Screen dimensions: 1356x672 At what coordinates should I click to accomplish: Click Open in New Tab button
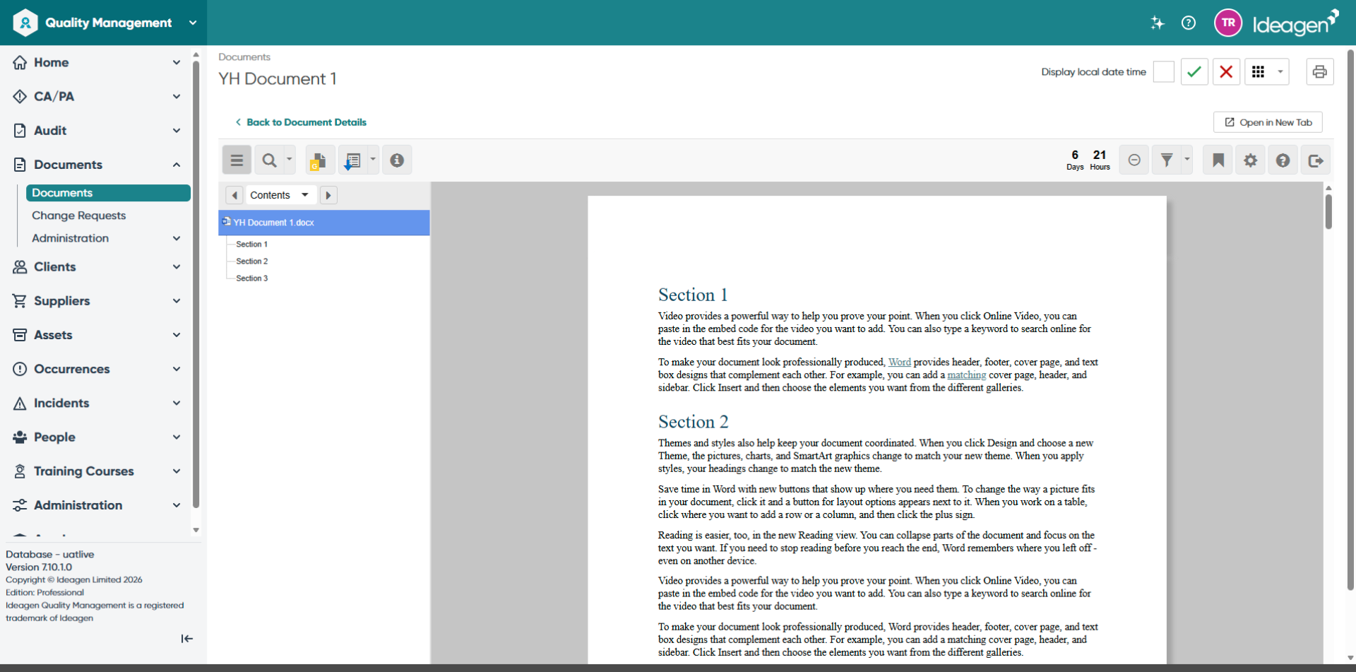tap(1268, 122)
